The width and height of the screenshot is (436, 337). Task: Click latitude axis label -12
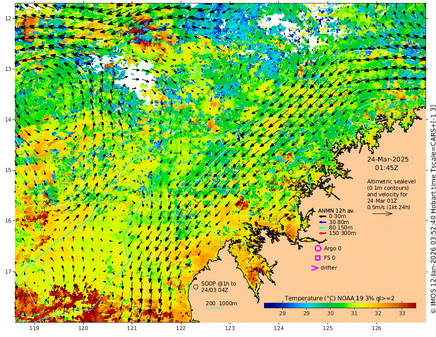tap(8, 18)
